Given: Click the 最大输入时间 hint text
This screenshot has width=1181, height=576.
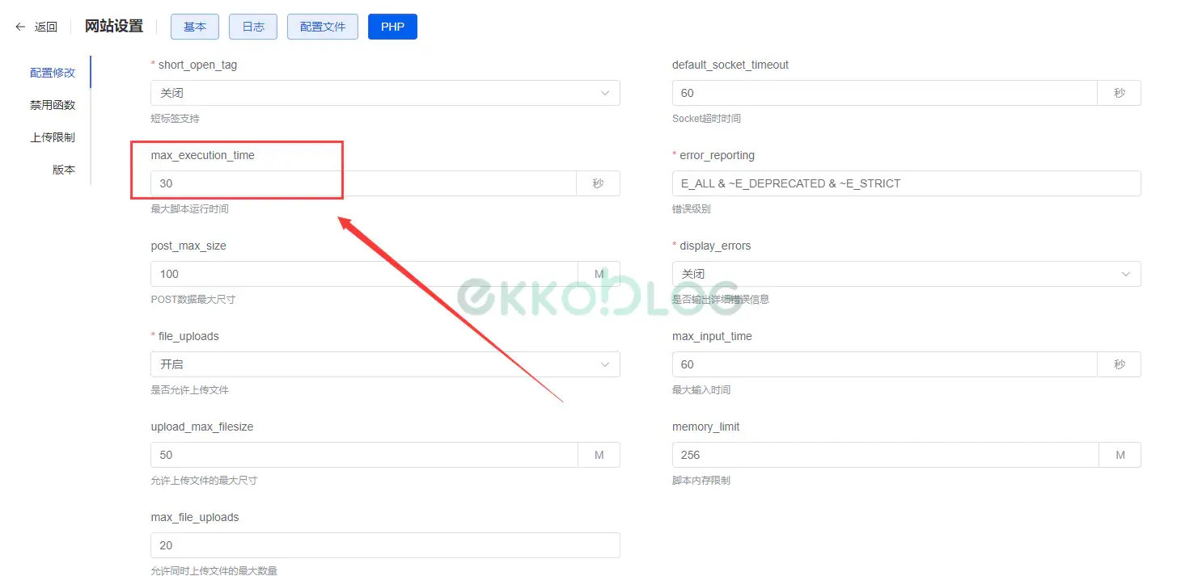Looking at the screenshot, I should [x=701, y=390].
